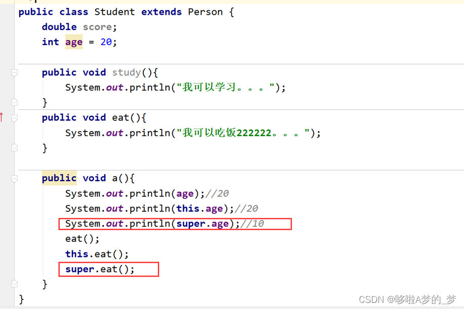Screen dimensions: 464x309
Task: Click the double keyword
Action: [x=59, y=27]
